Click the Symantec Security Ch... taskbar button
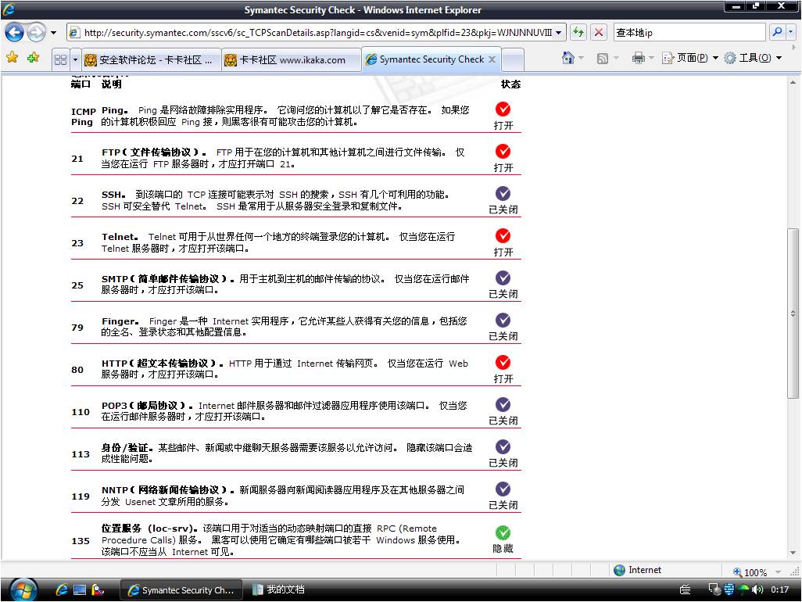Viewport: 802px width, 602px height. coord(180,589)
